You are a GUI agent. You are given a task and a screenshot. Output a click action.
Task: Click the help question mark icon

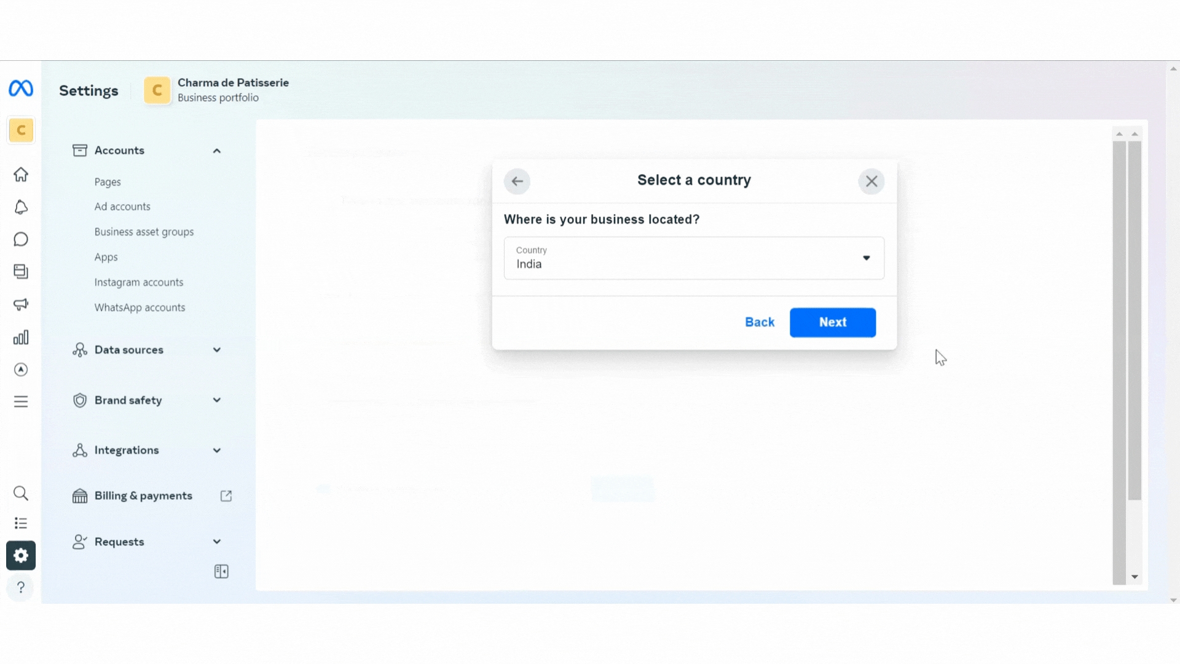(21, 588)
